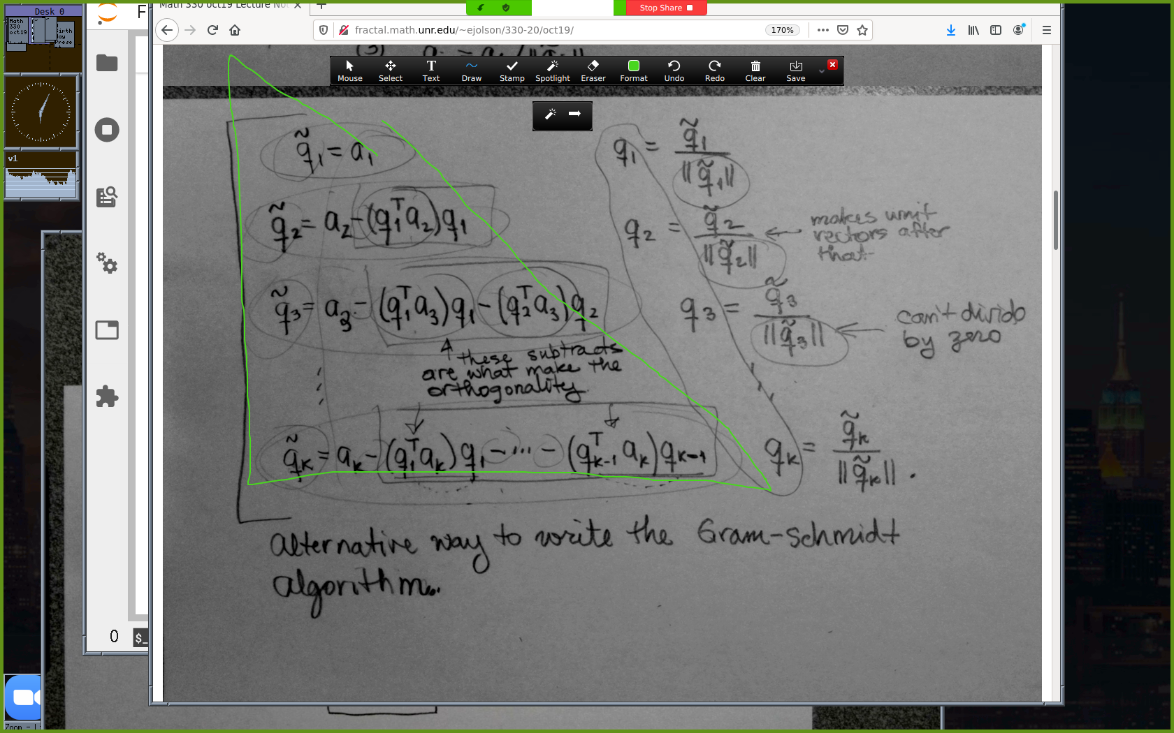The image size is (1174, 733).
Task: Open the Firefox hamburger menu
Action: 1046,30
